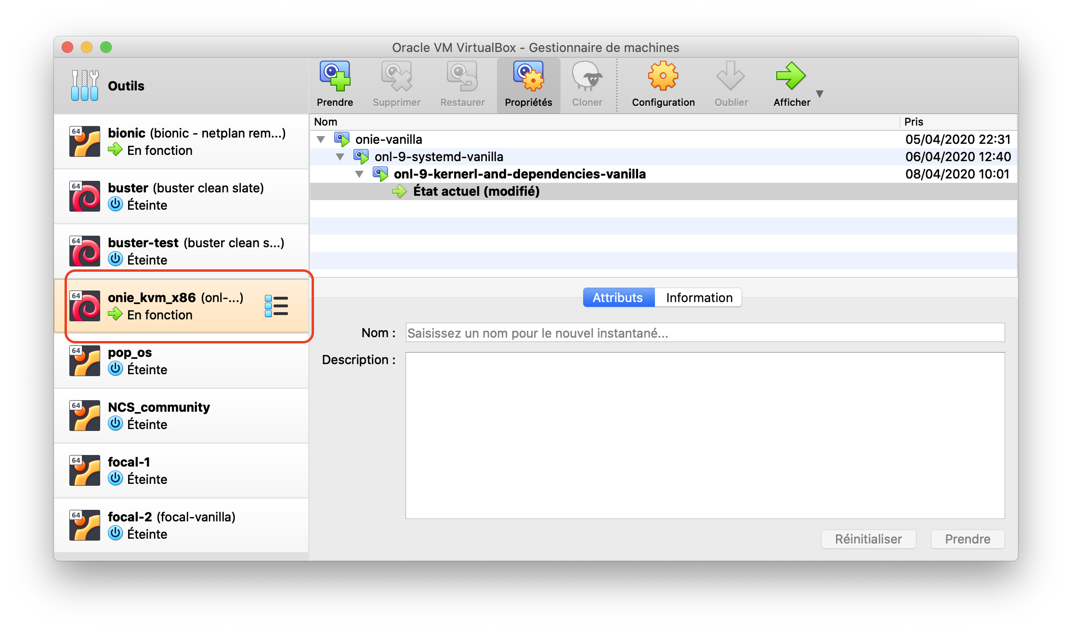This screenshot has width=1072, height=632.
Task: Click the Restaurer snapshot toolbar icon
Action: point(462,77)
